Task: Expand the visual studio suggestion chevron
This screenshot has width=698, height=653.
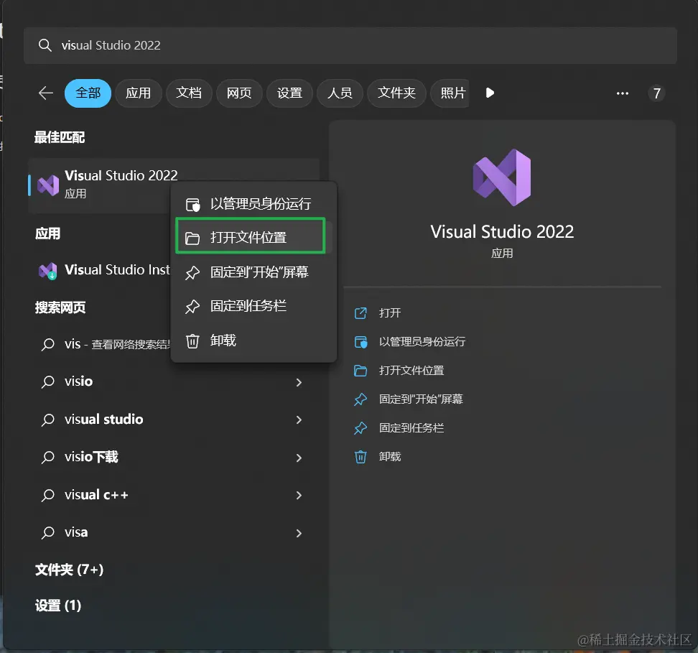Action: pos(299,420)
